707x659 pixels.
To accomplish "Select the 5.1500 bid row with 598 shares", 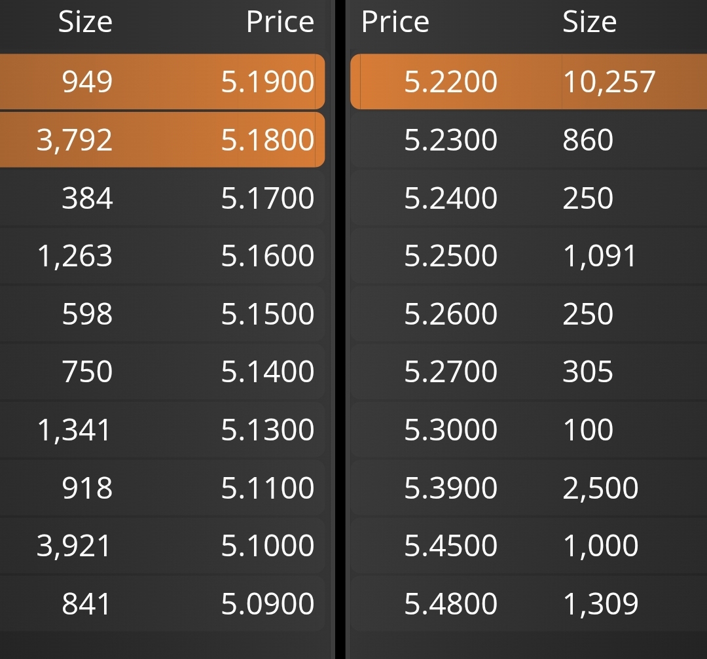I will tap(162, 313).
